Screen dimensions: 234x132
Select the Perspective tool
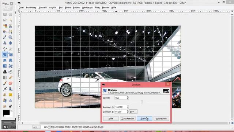(x=11, y=60)
